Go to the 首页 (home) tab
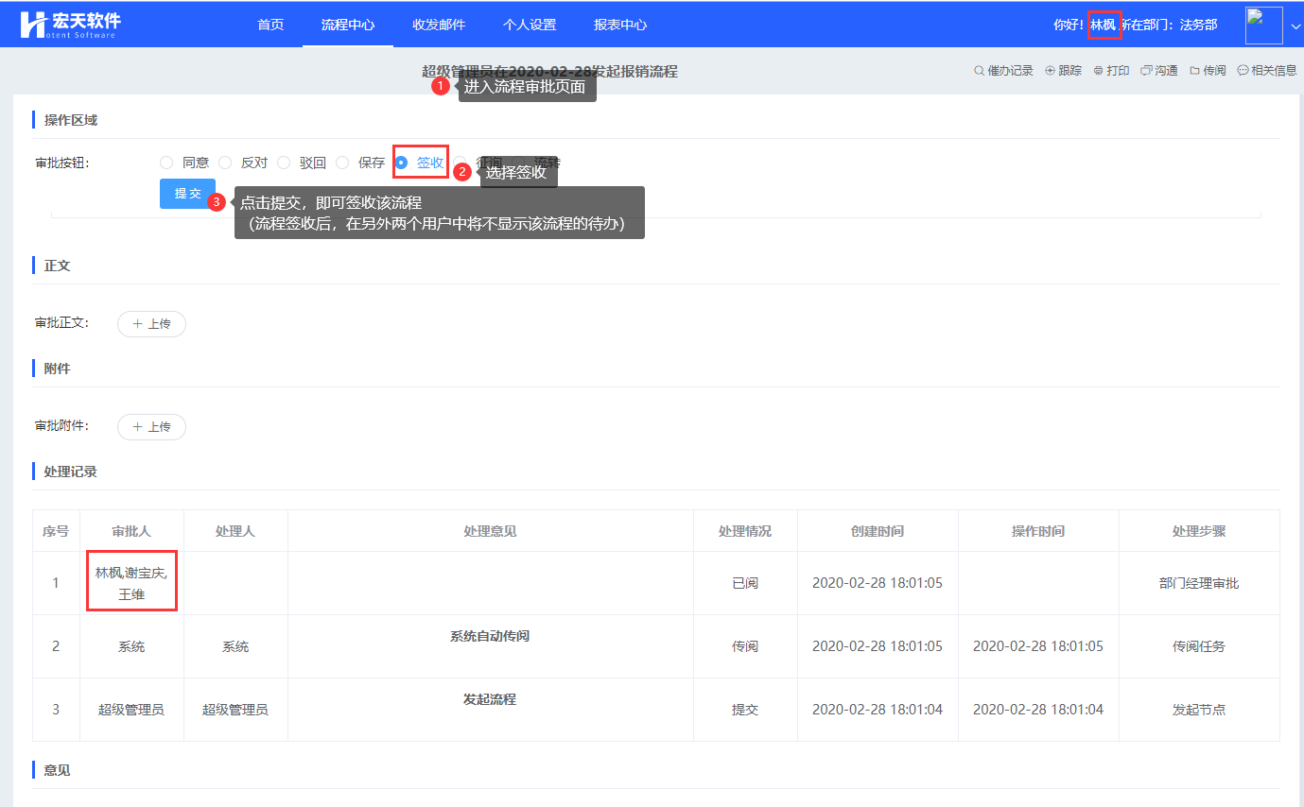 [270, 25]
